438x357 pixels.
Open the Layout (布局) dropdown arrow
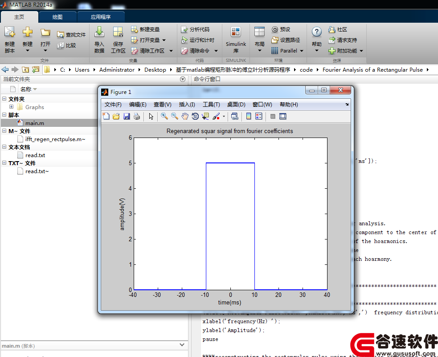(x=259, y=50)
